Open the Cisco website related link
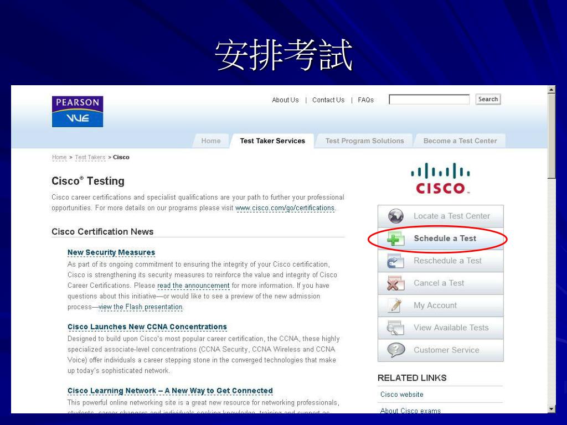 pyautogui.click(x=402, y=395)
